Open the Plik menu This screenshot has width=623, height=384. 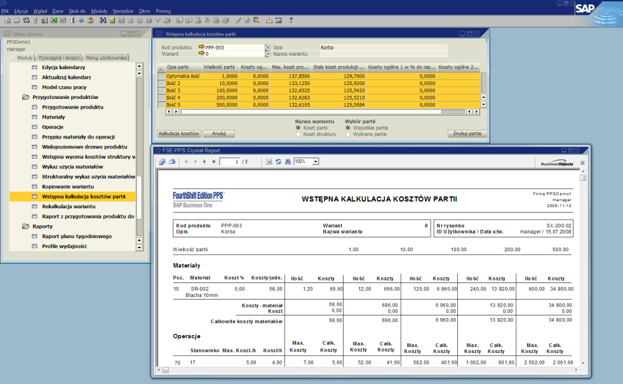pyautogui.click(x=5, y=11)
